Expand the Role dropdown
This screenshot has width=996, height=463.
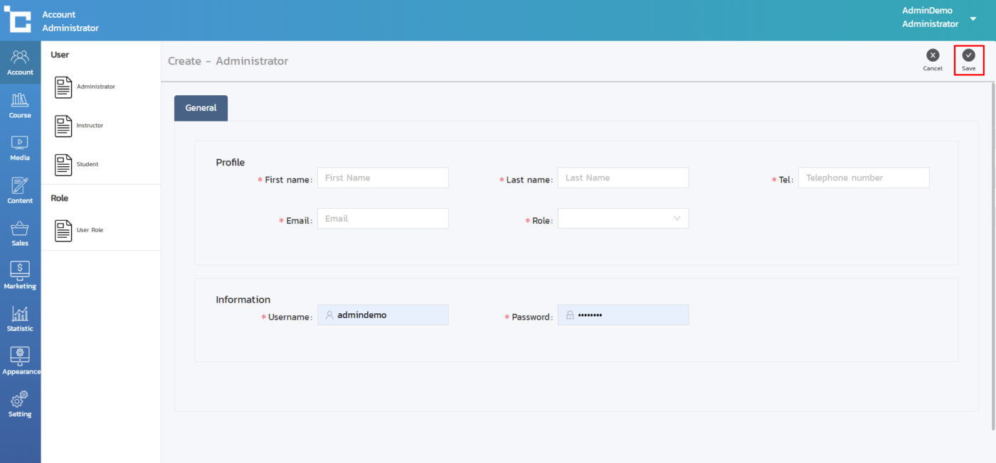click(622, 219)
